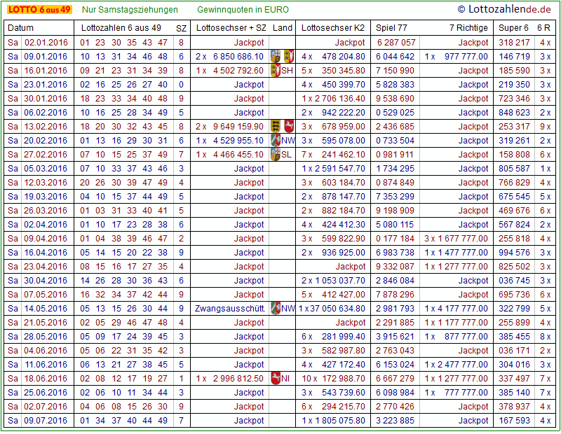The image size is (561, 434).
Task: Select the Datum column header
Action: [x=20, y=28]
